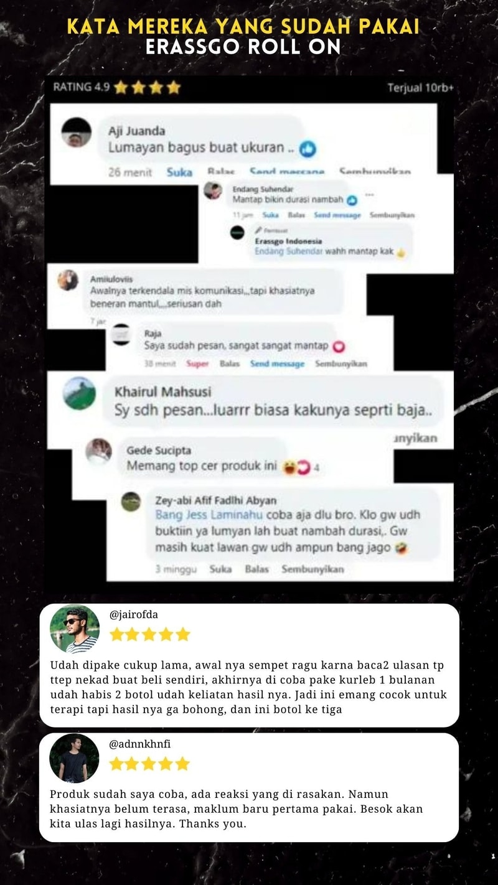
Task: Click Suka under Endang Suhendar's comment
Action: 270,215
